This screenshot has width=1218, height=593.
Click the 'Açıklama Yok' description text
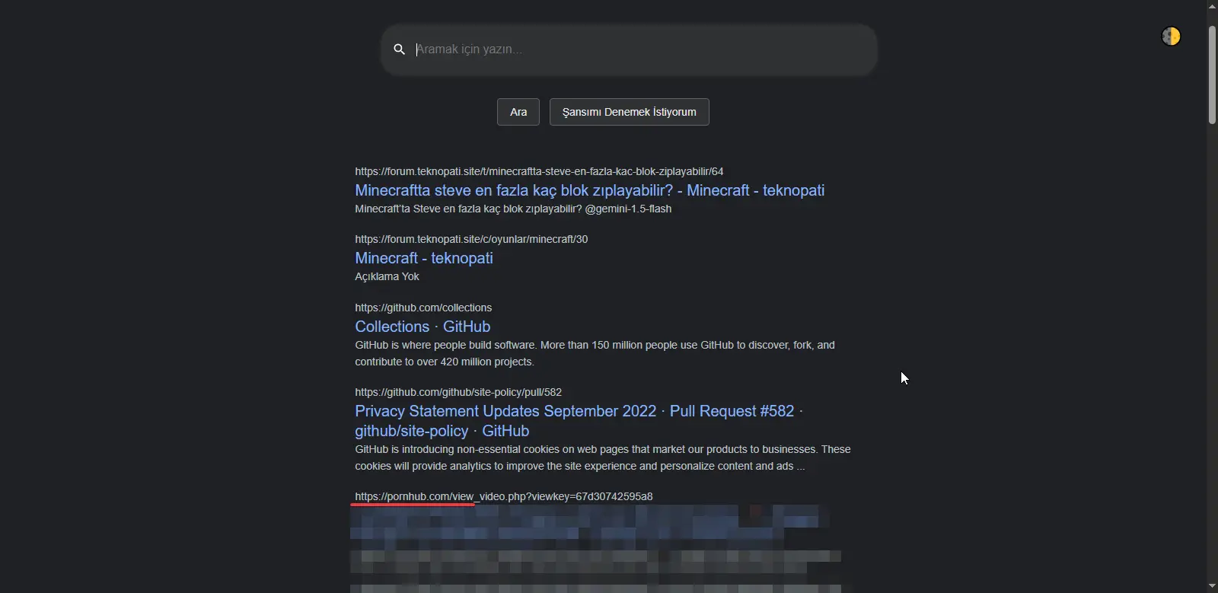pos(387,276)
